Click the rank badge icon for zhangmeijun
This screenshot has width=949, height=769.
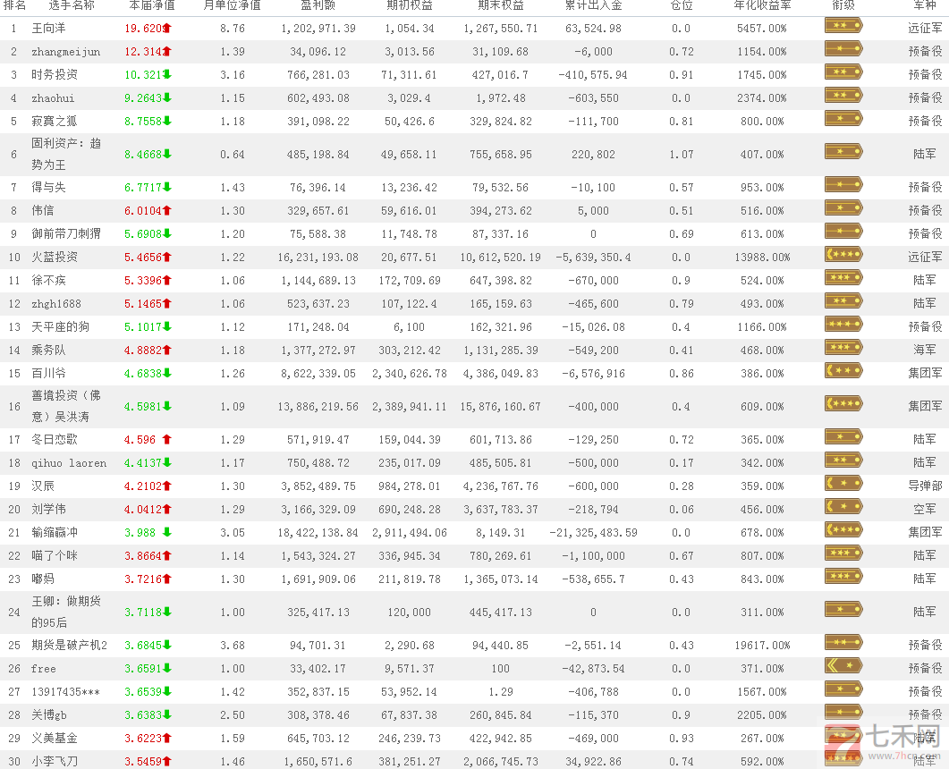tap(843, 49)
